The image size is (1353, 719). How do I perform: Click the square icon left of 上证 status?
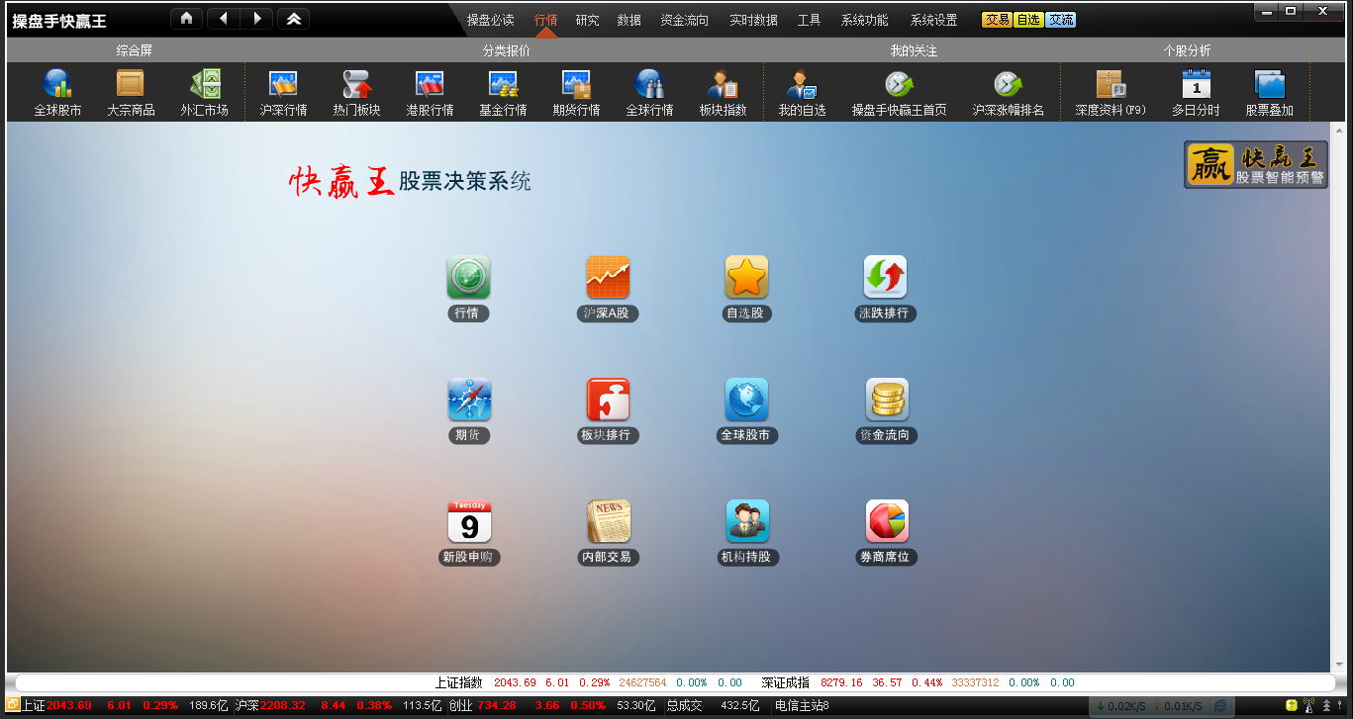(13, 705)
